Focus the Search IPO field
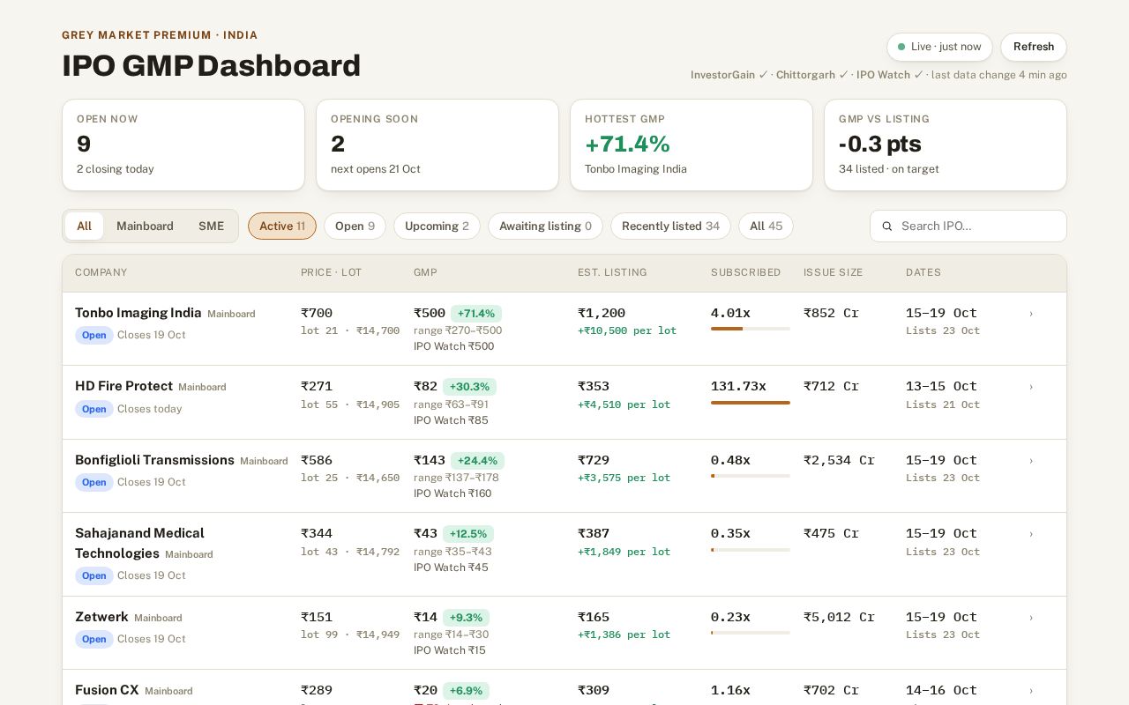1129x705 pixels. [968, 226]
